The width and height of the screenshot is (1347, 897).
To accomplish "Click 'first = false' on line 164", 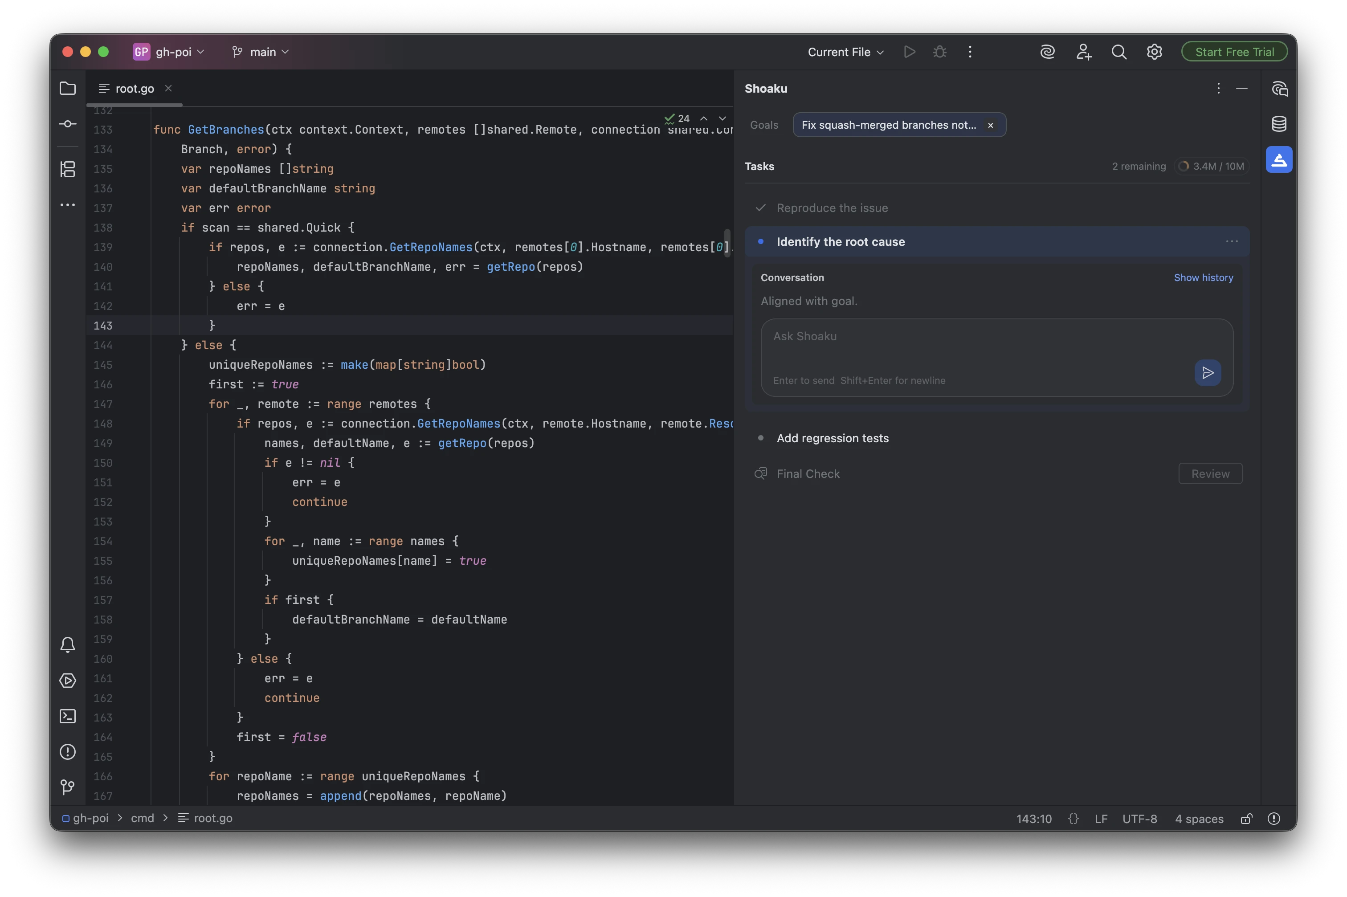I will (x=282, y=737).
